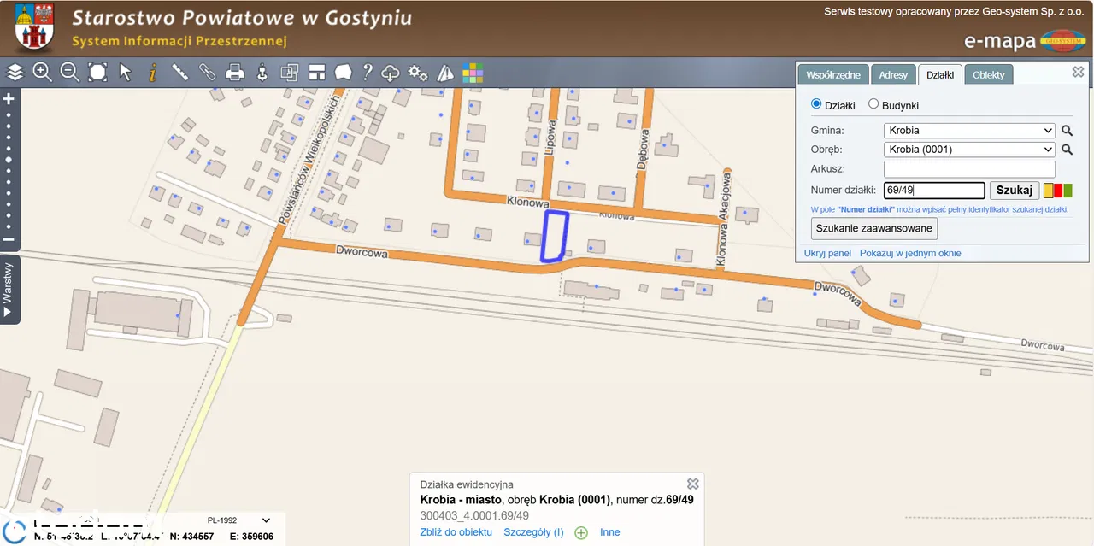This screenshot has width=1094, height=546.
Task: Click the print map icon
Action: (235, 73)
